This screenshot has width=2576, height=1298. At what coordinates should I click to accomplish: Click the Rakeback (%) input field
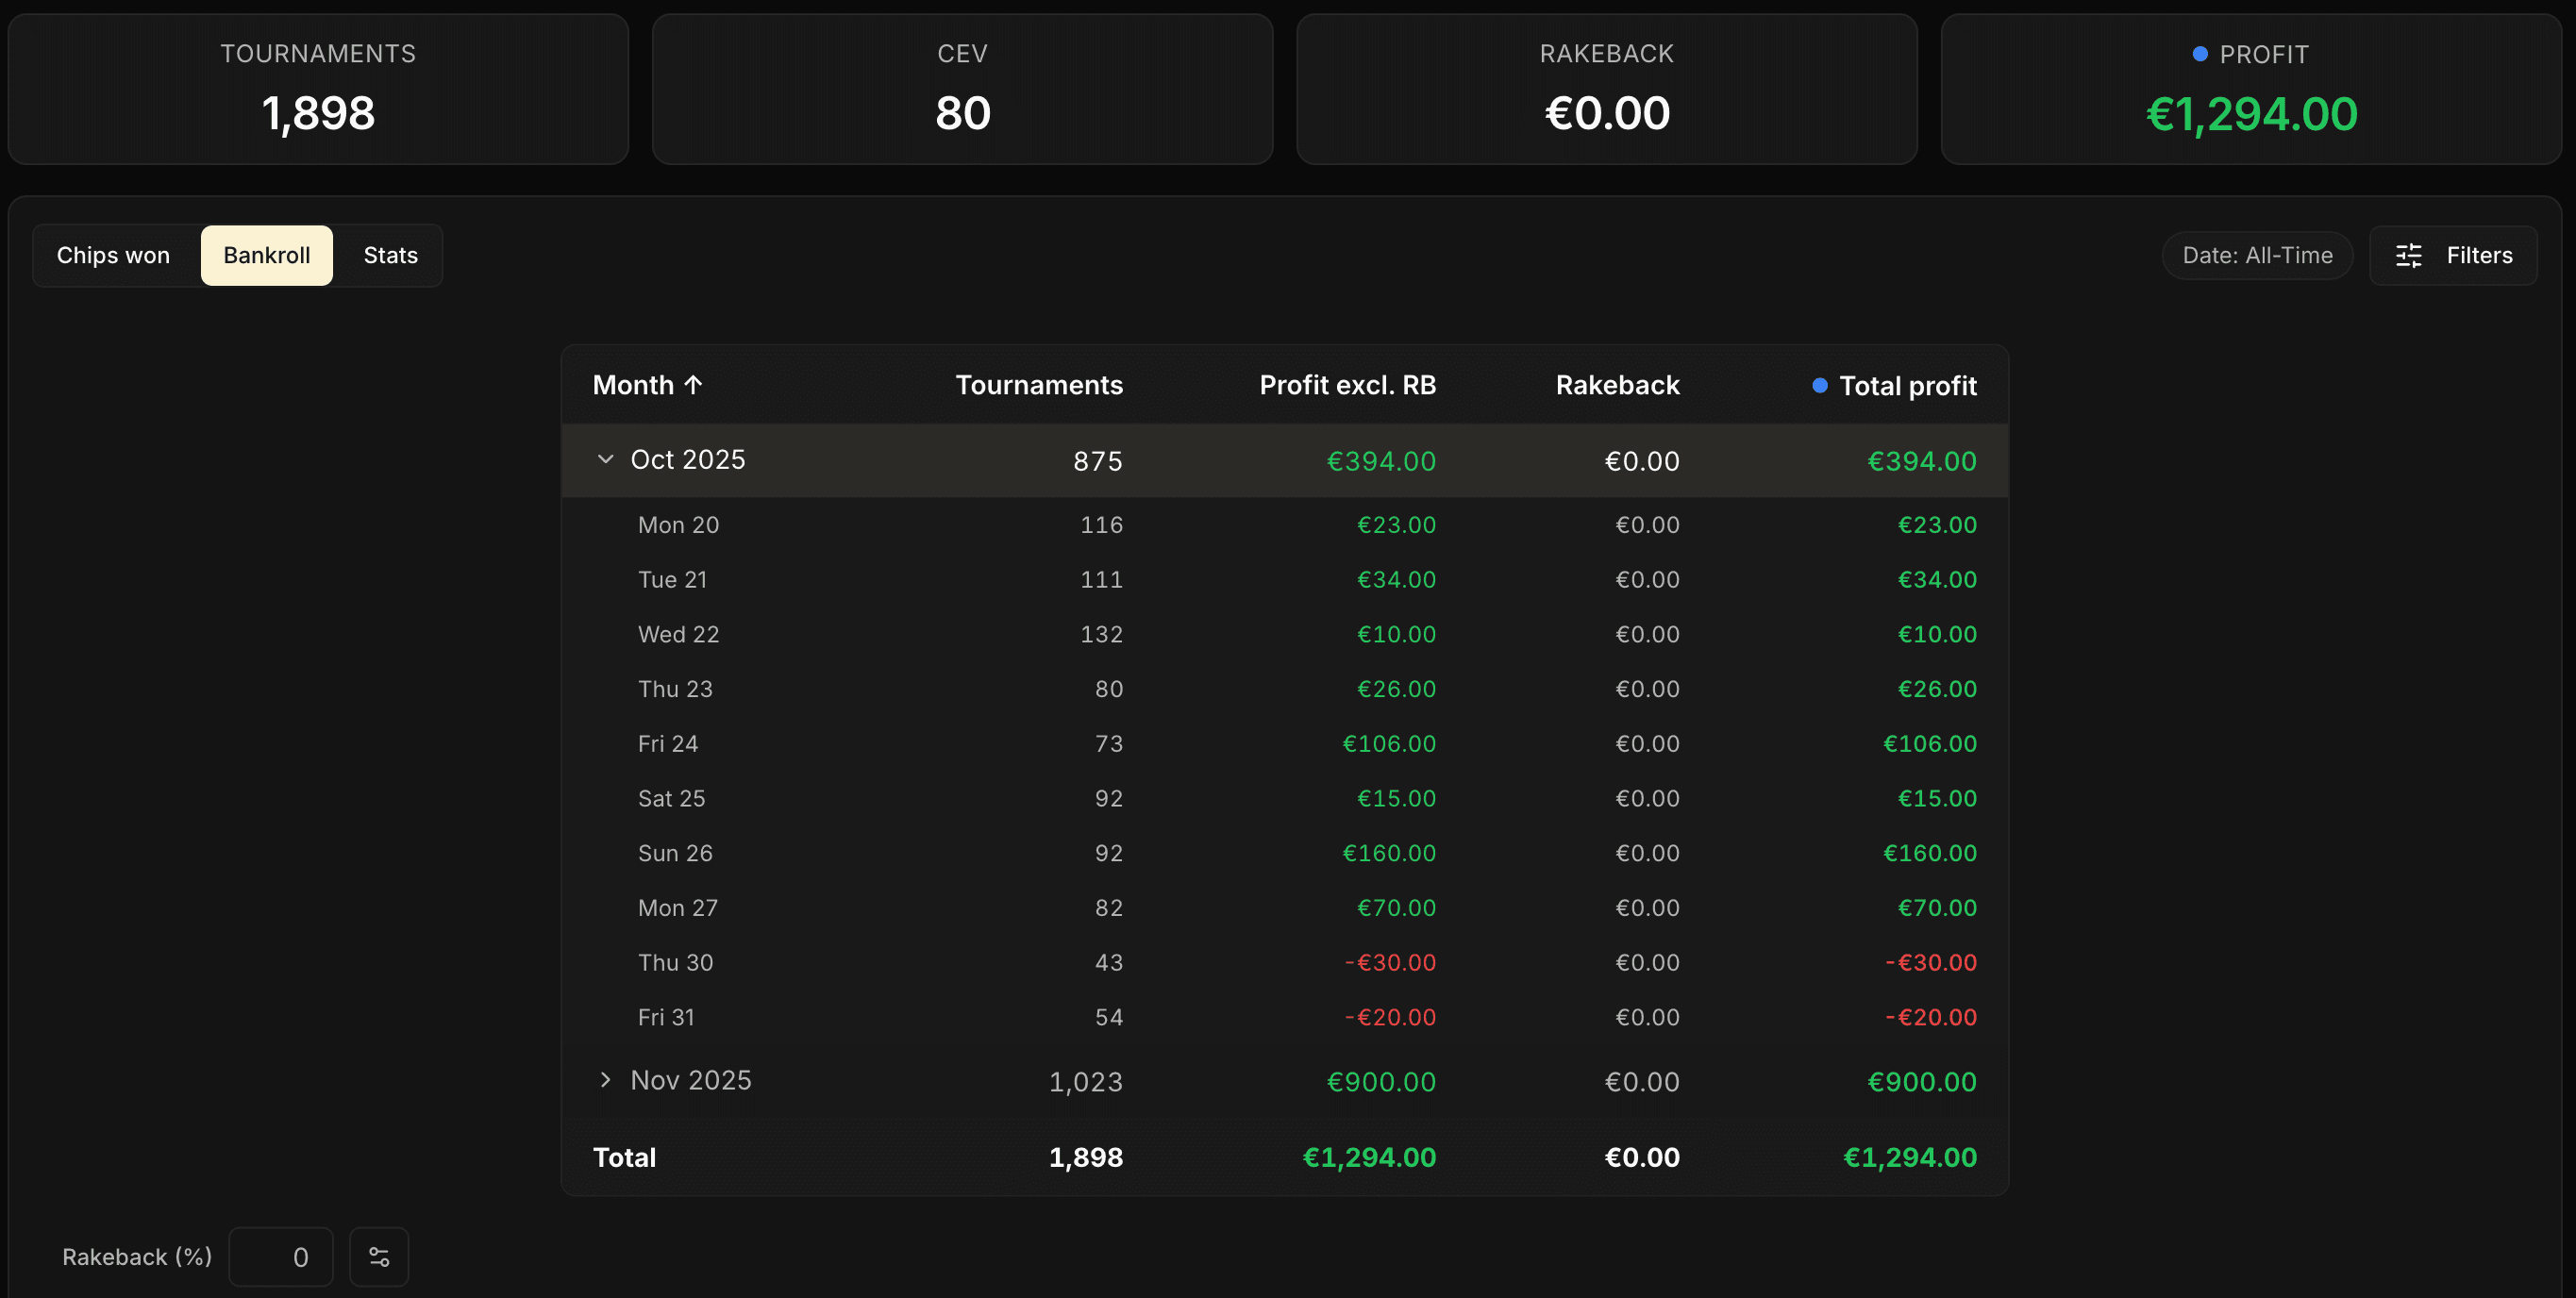(281, 1256)
